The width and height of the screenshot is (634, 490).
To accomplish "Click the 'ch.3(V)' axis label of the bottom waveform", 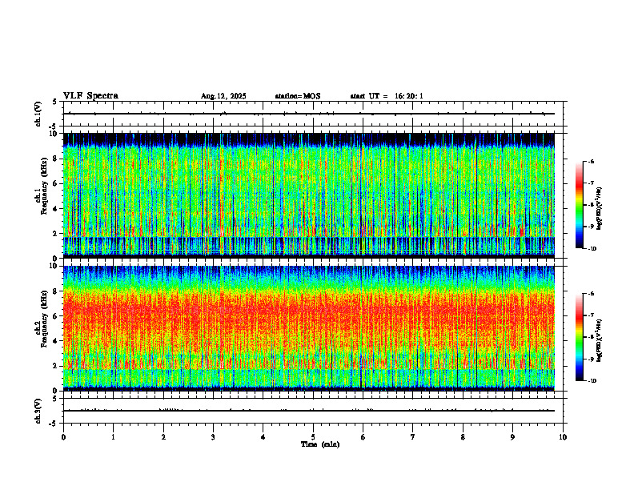I will 38,411.
